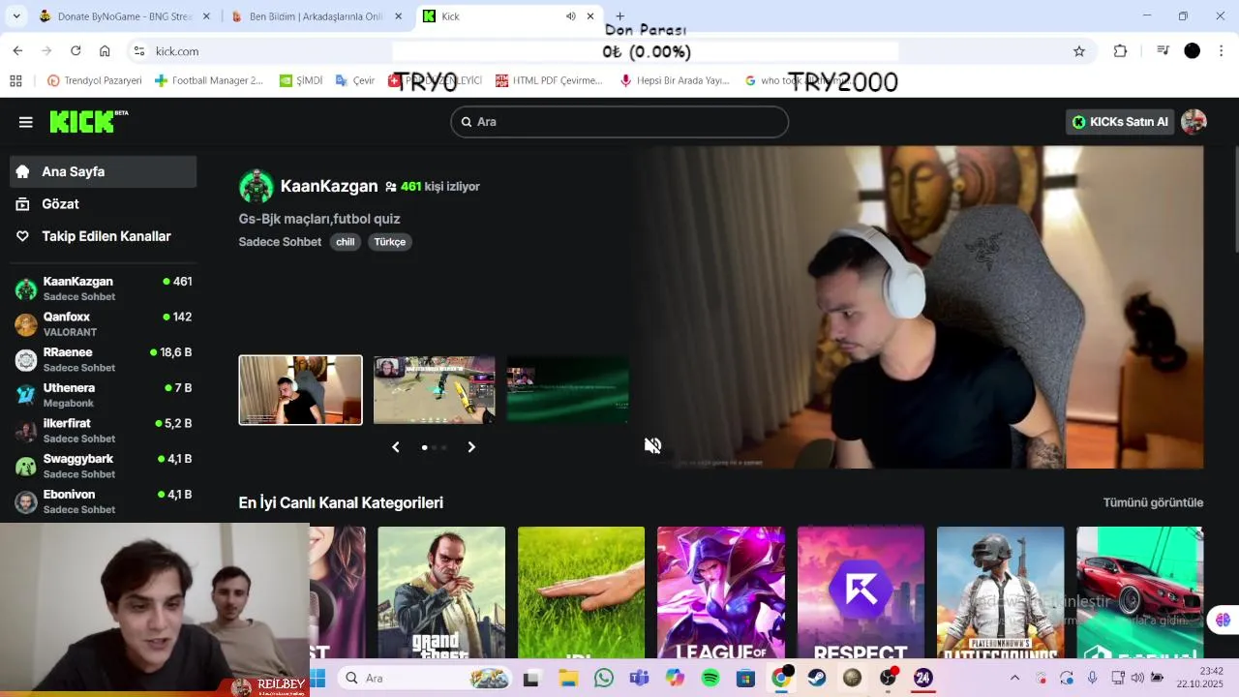The height and width of the screenshot is (697, 1239).
Task: Open the KaanKazgan channel name link
Action: tap(329, 186)
